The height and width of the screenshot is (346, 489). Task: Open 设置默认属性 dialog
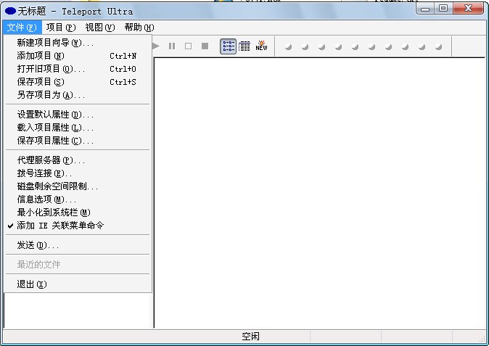(55, 115)
